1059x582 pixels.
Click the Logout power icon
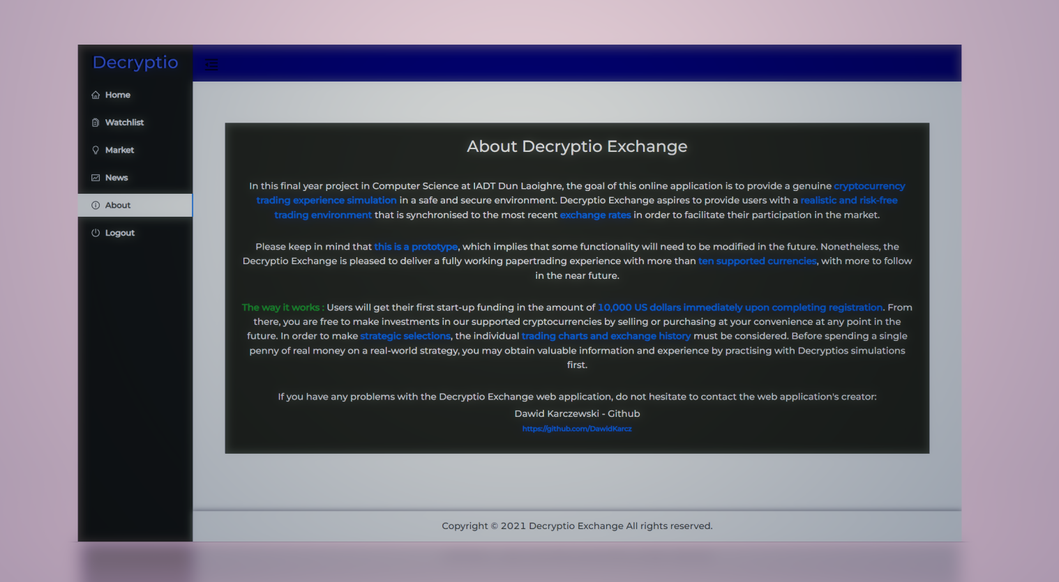coord(96,233)
